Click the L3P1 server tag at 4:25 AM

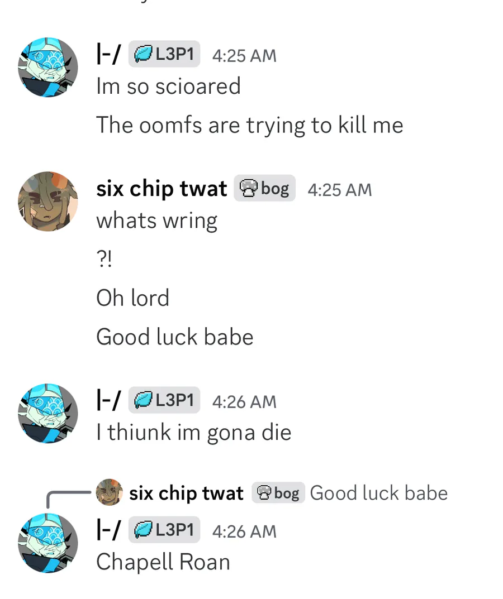tap(164, 54)
